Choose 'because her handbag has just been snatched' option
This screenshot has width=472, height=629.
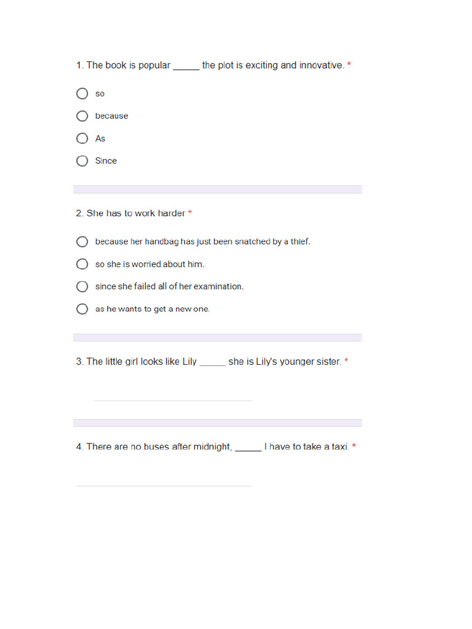[x=82, y=242]
